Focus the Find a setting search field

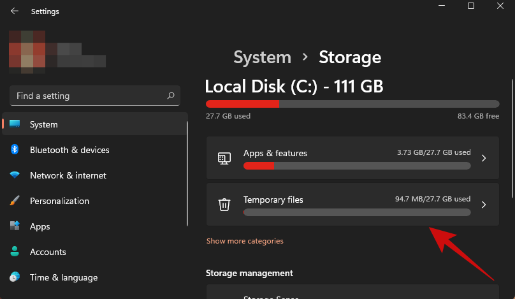[89, 96]
